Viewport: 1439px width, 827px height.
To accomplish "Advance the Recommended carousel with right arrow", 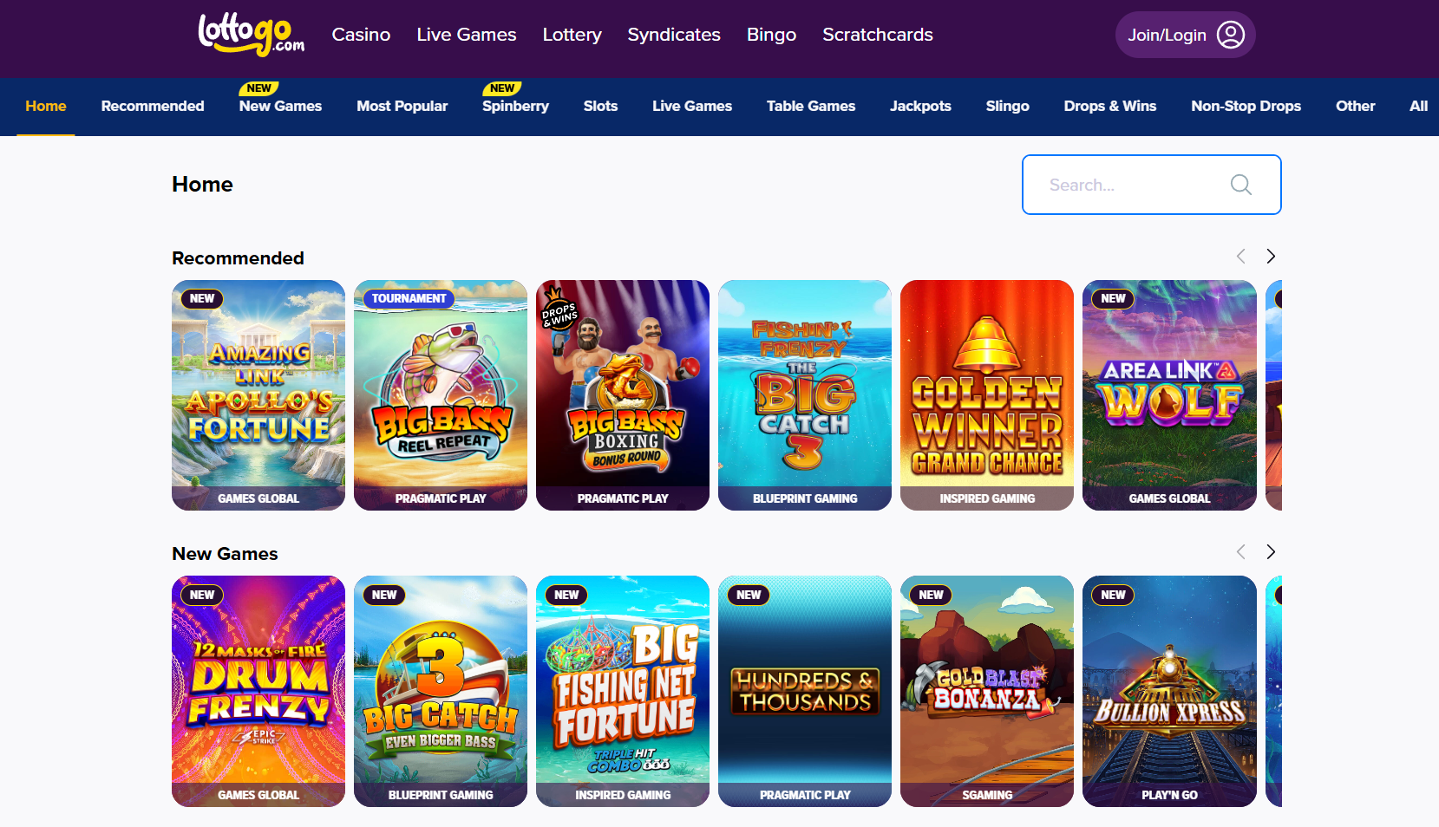I will [x=1271, y=257].
